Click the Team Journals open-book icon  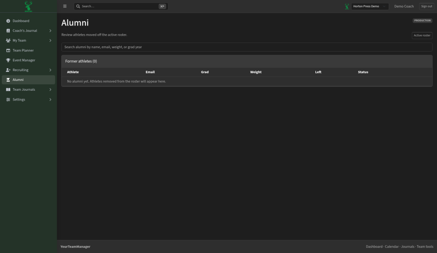tap(8, 89)
